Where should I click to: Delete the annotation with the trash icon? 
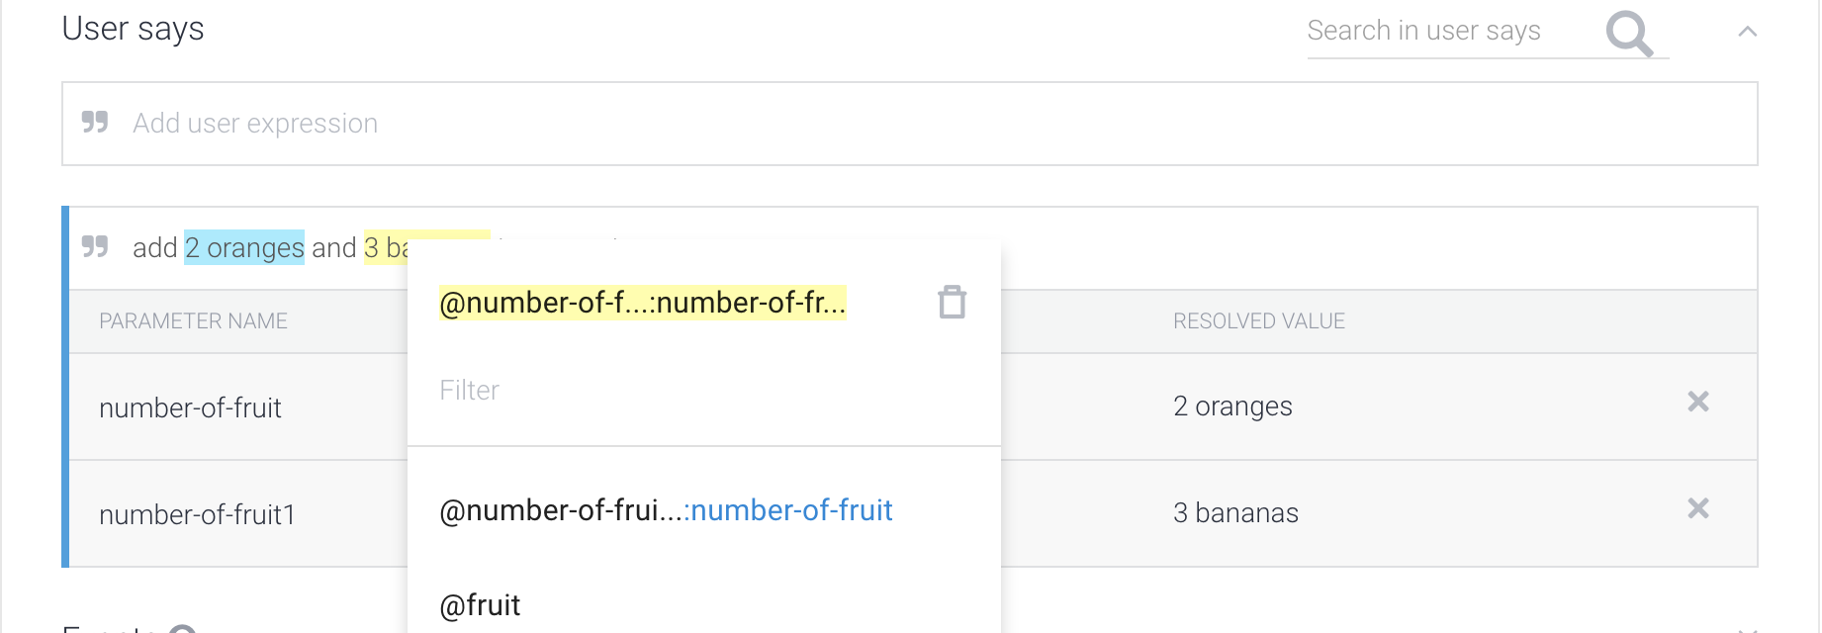tap(952, 302)
